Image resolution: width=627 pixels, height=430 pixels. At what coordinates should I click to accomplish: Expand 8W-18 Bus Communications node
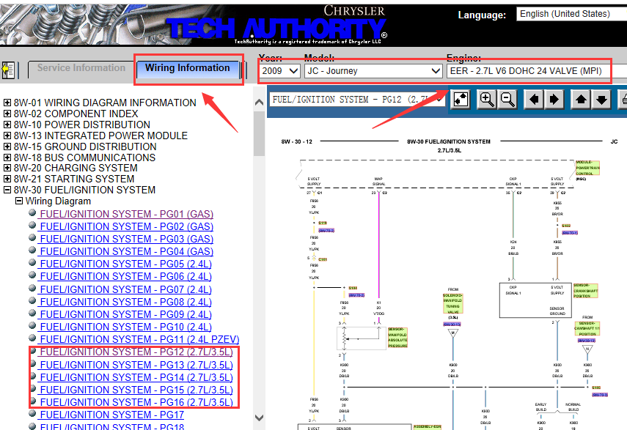click(7, 157)
